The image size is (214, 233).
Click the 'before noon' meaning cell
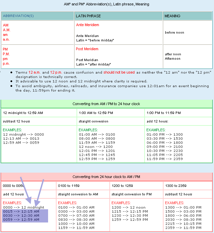188,33
